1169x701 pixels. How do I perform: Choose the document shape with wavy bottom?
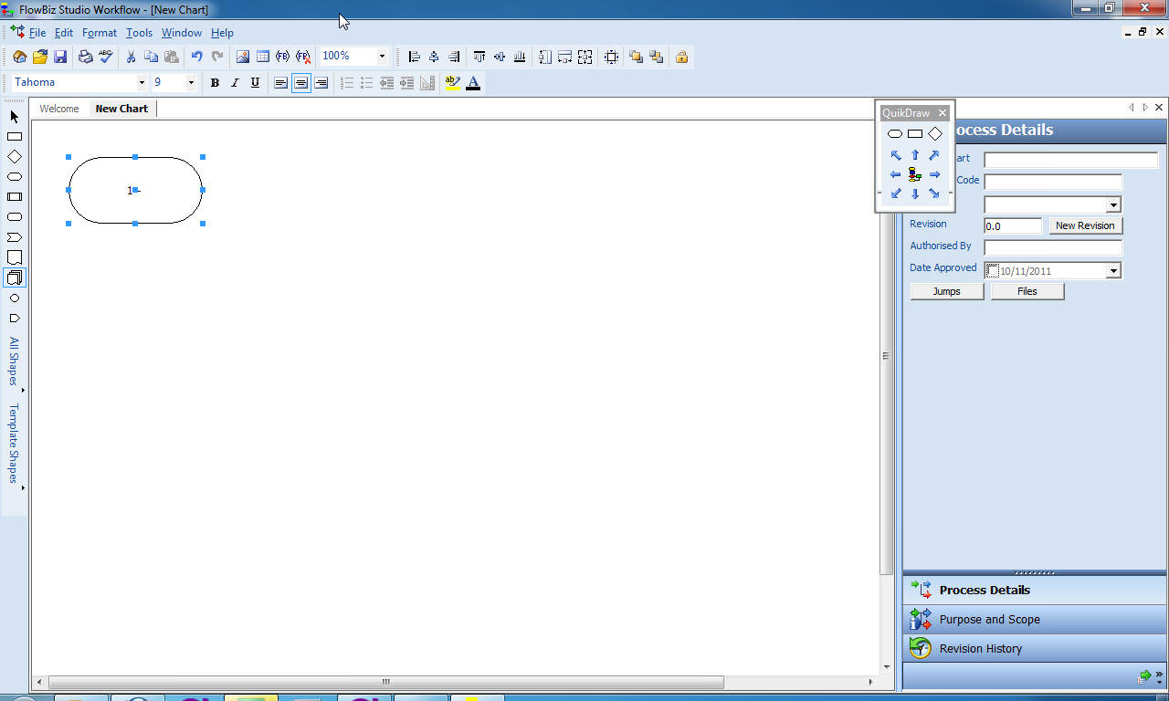tap(14, 257)
